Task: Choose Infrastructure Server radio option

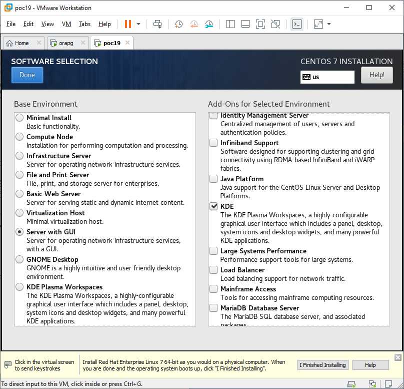Action: point(19,156)
